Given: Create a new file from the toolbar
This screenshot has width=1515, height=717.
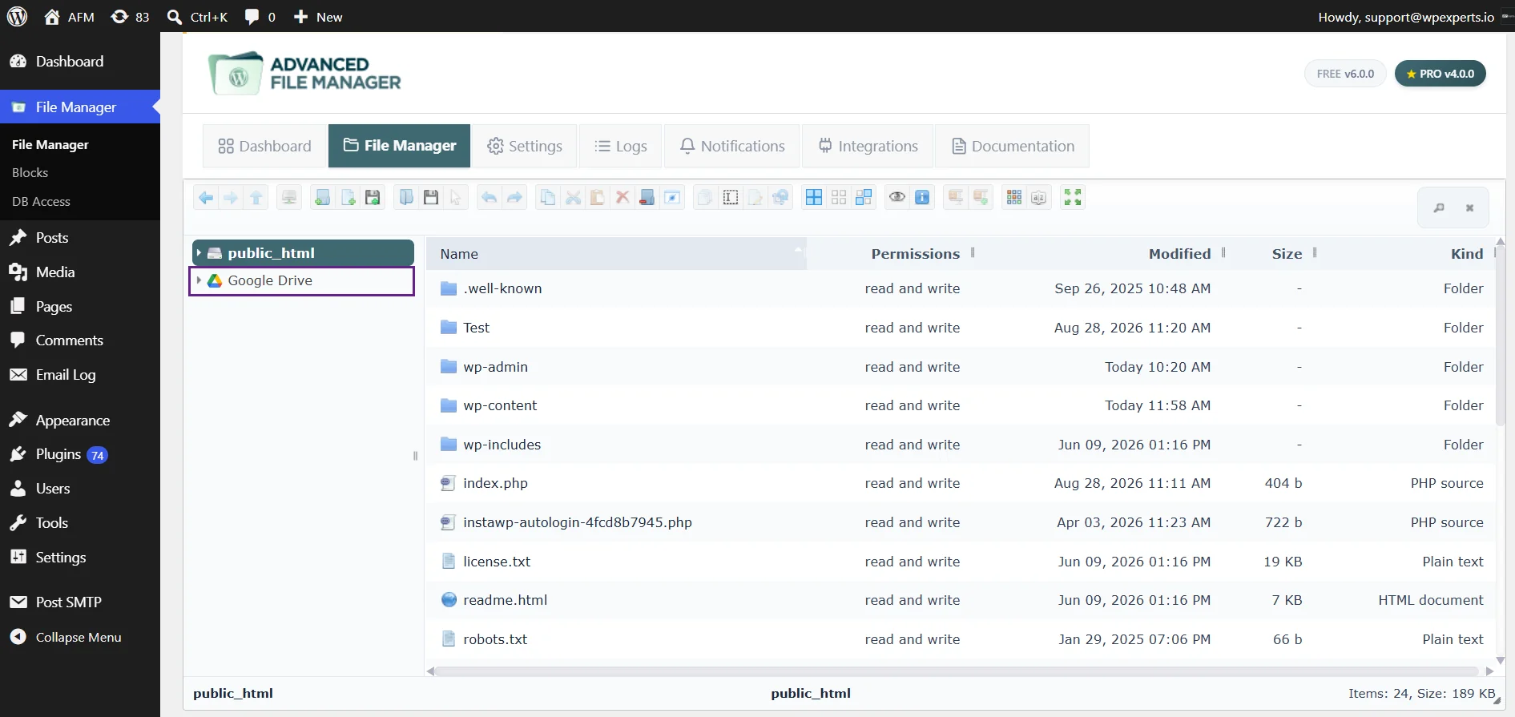Looking at the screenshot, I should 348,197.
